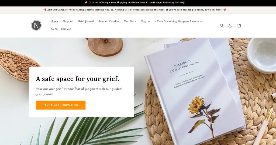Click the heart icon ending the announcement
Screen dimensions: 276x145
tap(225, 10)
